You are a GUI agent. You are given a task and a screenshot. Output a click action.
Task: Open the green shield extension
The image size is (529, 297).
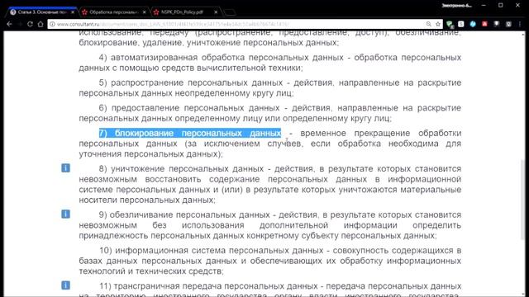coord(450,24)
